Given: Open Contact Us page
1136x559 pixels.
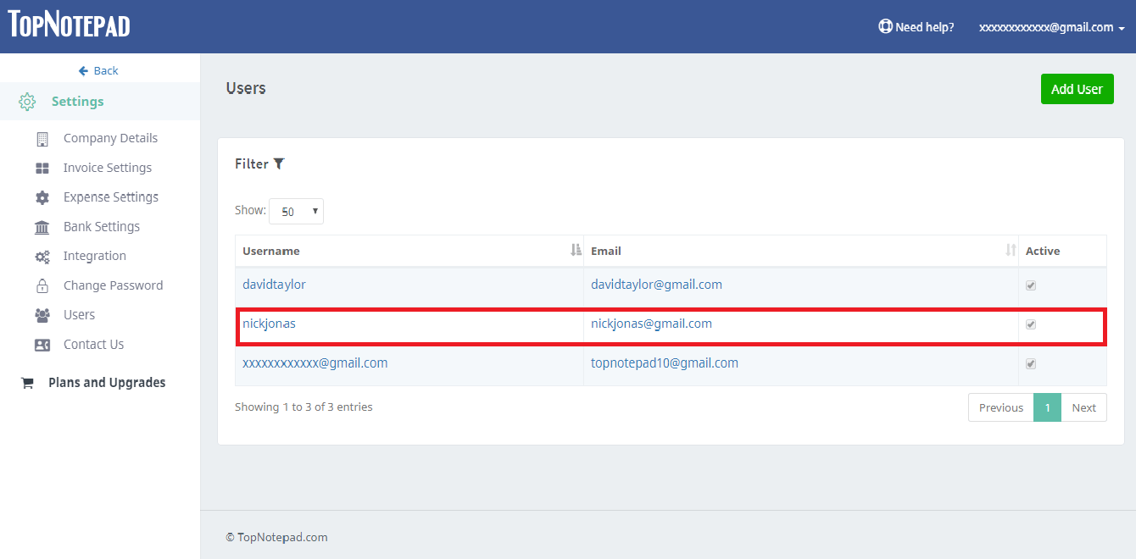Looking at the screenshot, I should point(93,344).
